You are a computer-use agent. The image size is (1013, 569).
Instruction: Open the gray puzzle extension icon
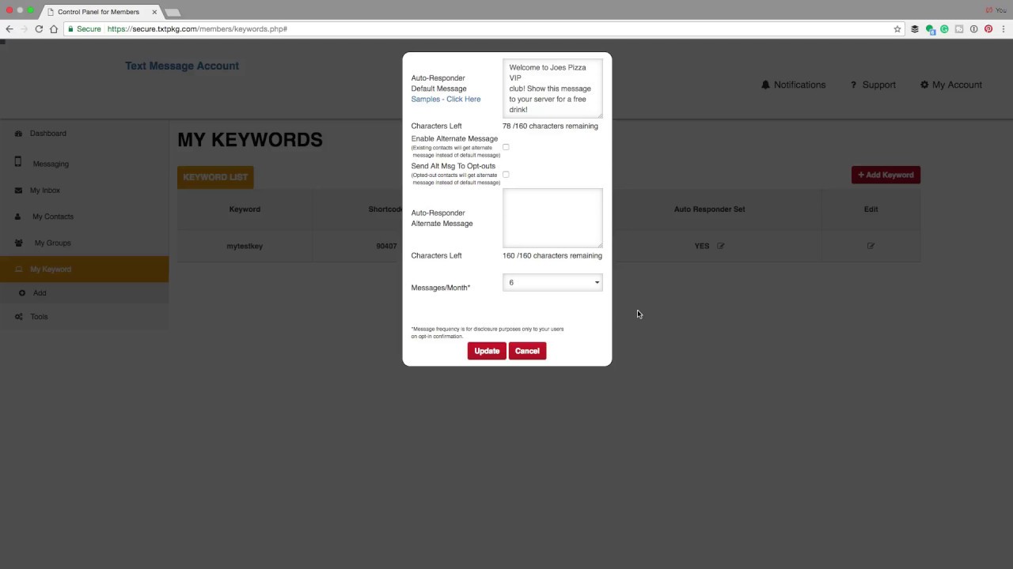(x=959, y=29)
